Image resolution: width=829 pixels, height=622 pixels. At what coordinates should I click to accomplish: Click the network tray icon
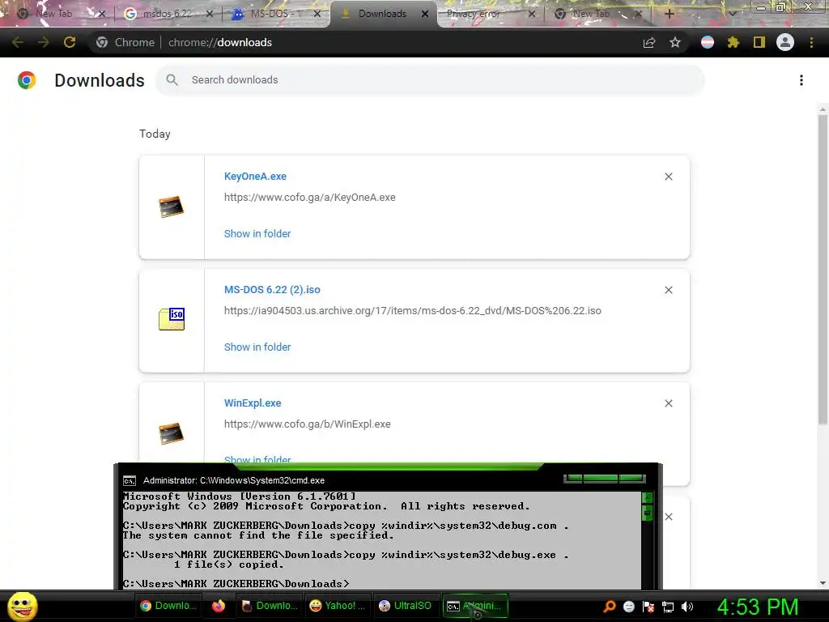click(668, 607)
